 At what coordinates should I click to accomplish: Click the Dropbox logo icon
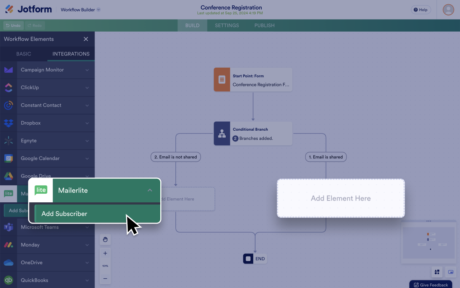[x=9, y=123]
